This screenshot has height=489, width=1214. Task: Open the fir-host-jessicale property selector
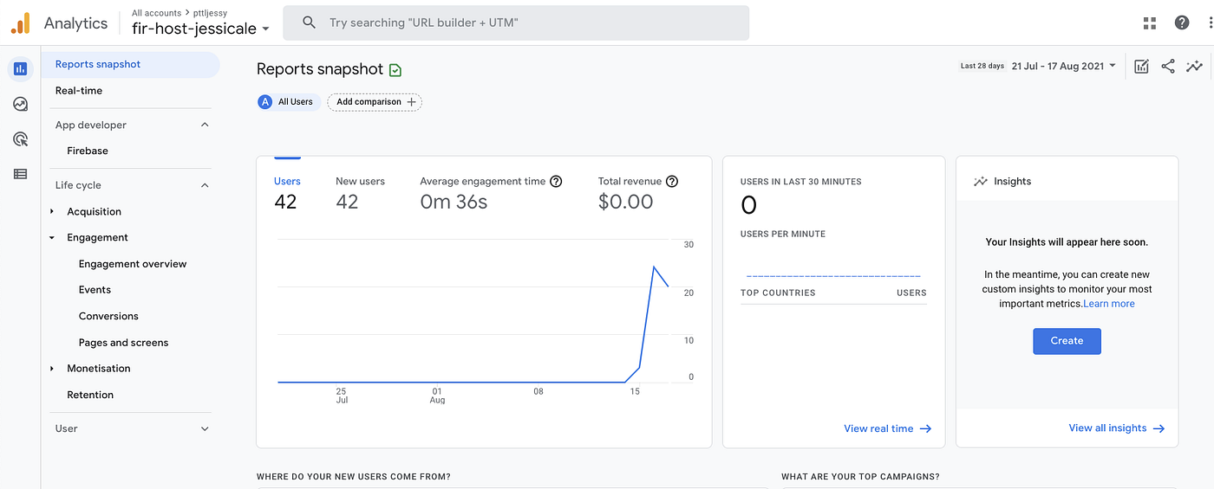[200, 29]
